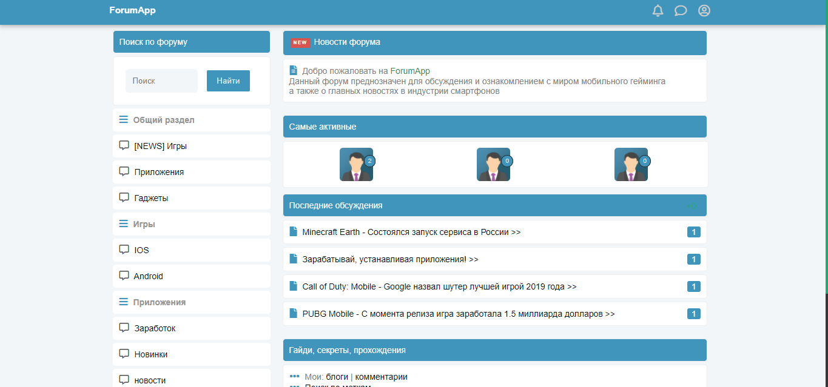Click the first most-active user avatar
This screenshot has height=387, width=828.
(x=356, y=164)
